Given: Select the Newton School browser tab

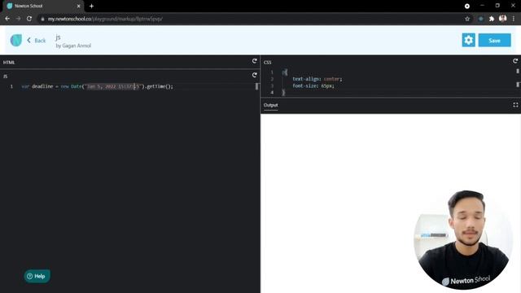Looking at the screenshot, I should (x=43, y=6).
